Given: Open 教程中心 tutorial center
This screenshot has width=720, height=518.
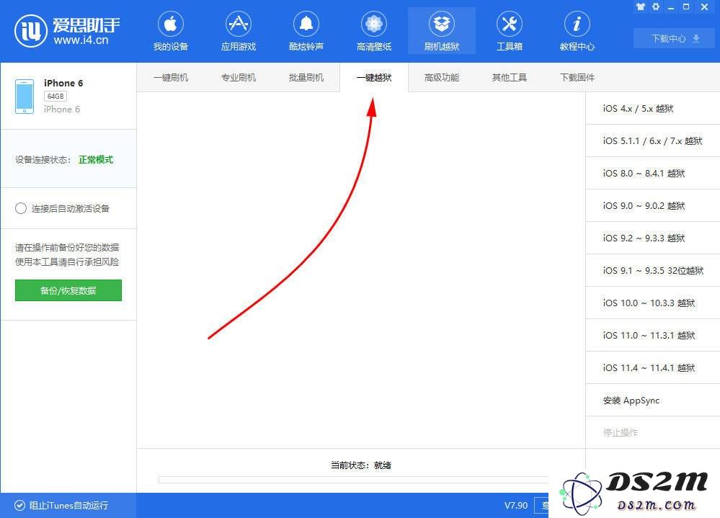Looking at the screenshot, I should point(577,31).
